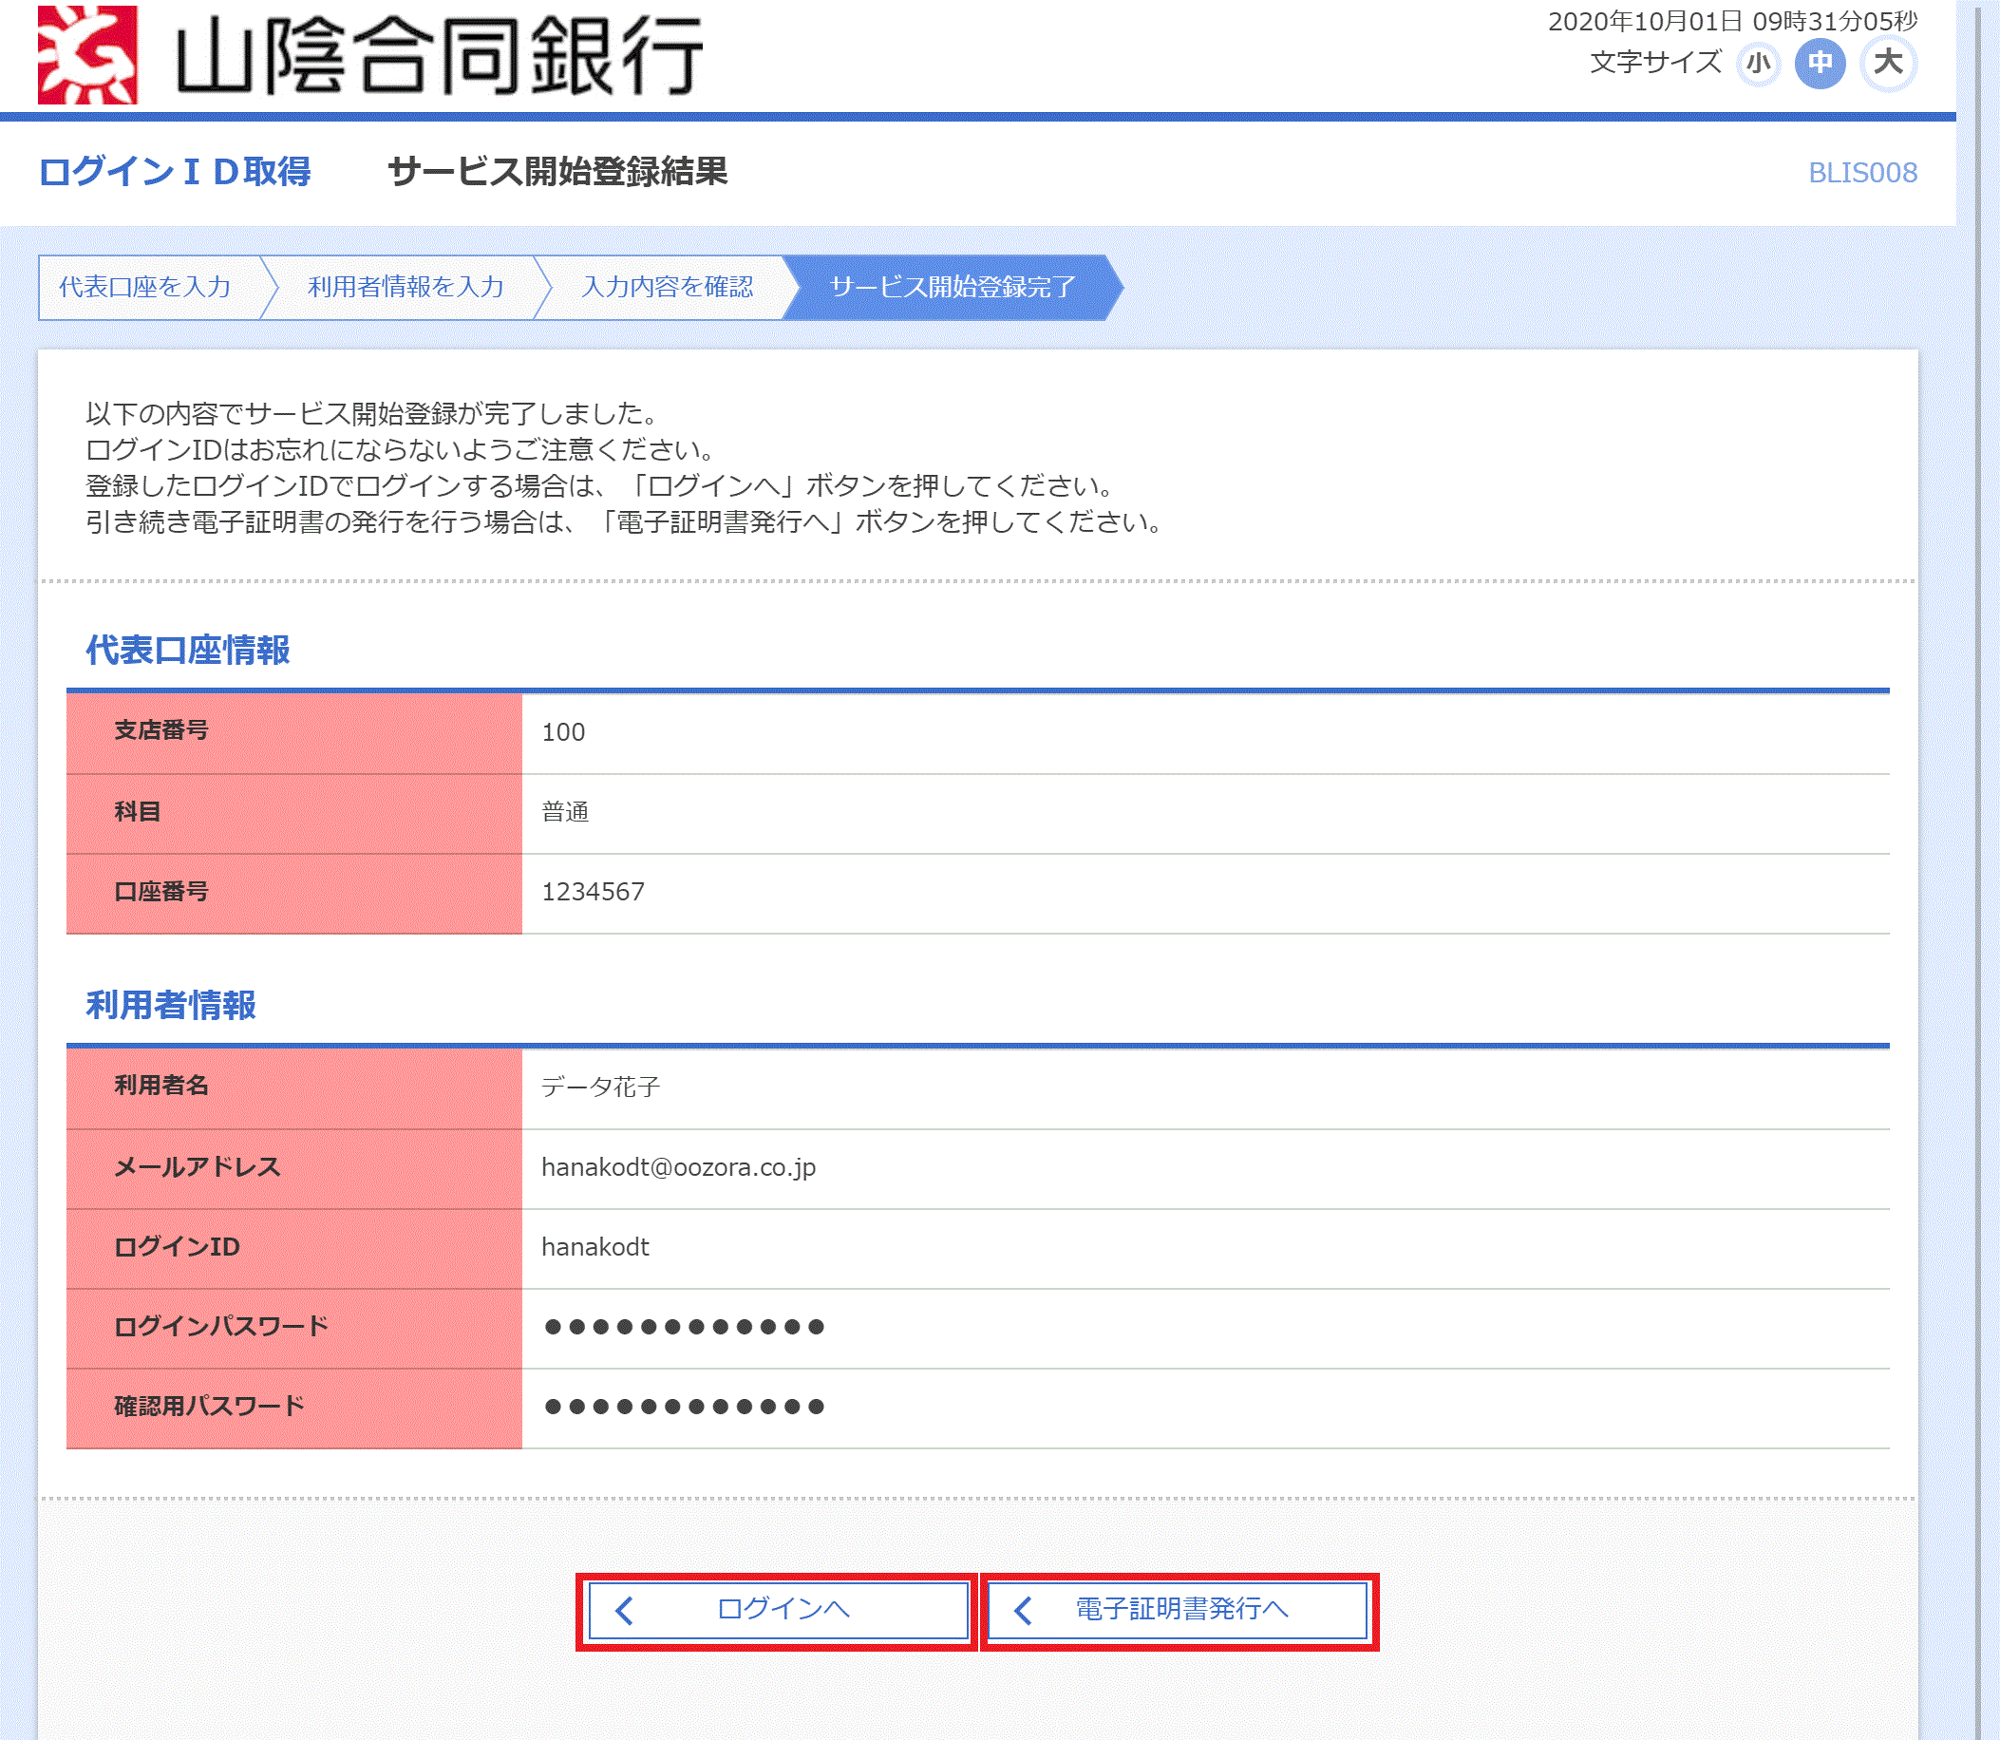Click the 山陰合同銀行 bank name text
This screenshot has height=1740, width=2000.
coord(439,56)
